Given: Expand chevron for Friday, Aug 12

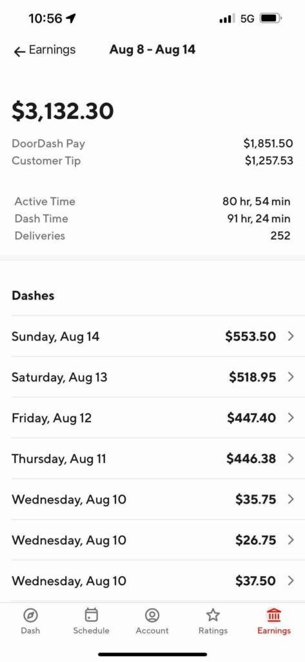Looking at the screenshot, I should (290, 418).
